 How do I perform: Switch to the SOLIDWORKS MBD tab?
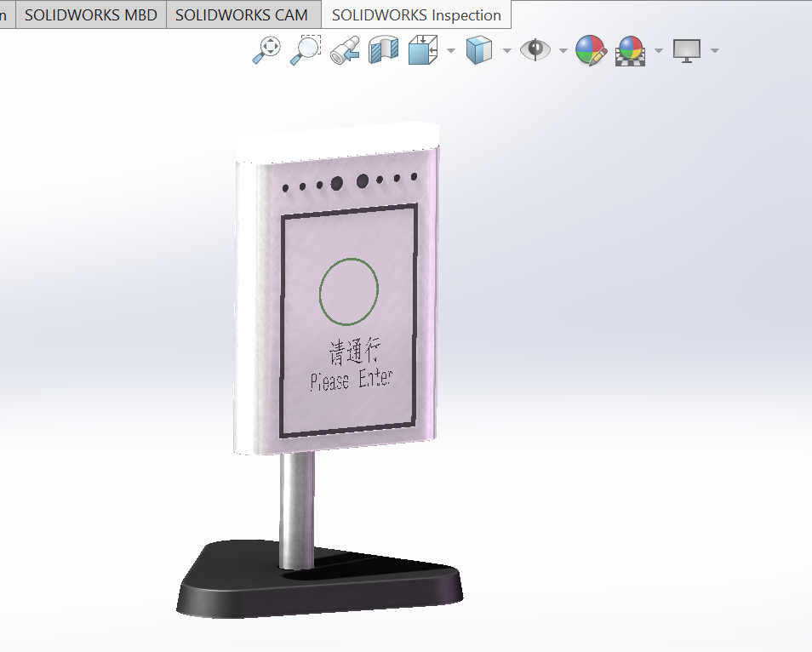click(90, 15)
